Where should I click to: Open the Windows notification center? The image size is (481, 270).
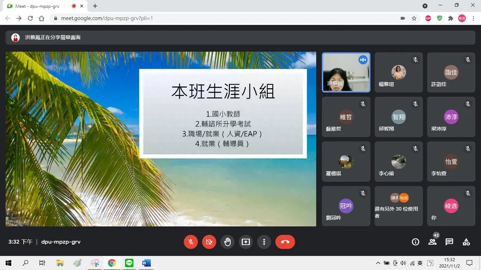pos(469,263)
